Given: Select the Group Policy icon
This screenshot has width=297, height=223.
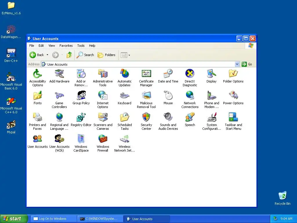Looking at the screenshot, I should click(x=81, y=95).
